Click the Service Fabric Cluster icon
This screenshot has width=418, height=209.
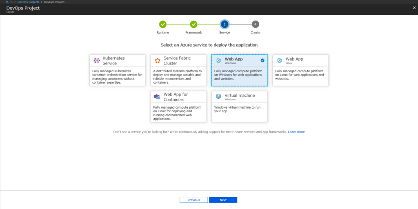(x=158, y=60)
